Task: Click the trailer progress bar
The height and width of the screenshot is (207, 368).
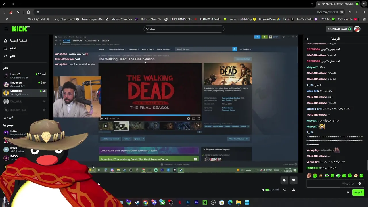Action: click(x=151, y=115)
